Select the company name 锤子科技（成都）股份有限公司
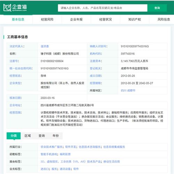Screen dimensions: 174x174 coord(60,53)
